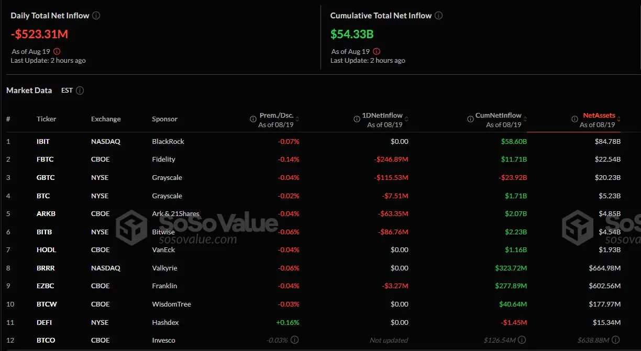Click EZBC's -$3.27M daily inflow
Viewport: 641px width, 351px height.
point(394,286)
